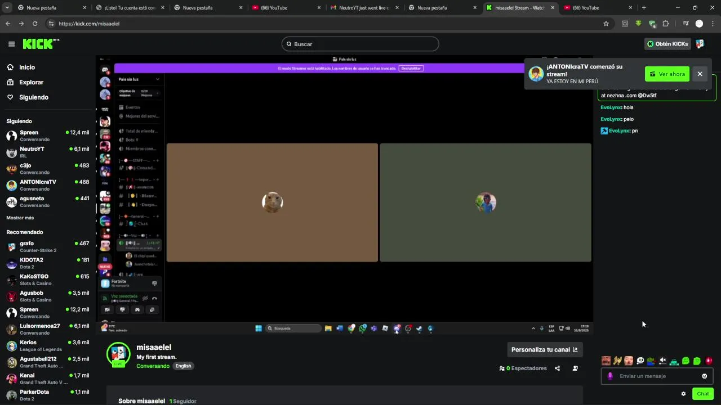Click the follow-user icon next to share
This screenshot has height=405, width=721.
click(x=575, y=368)
